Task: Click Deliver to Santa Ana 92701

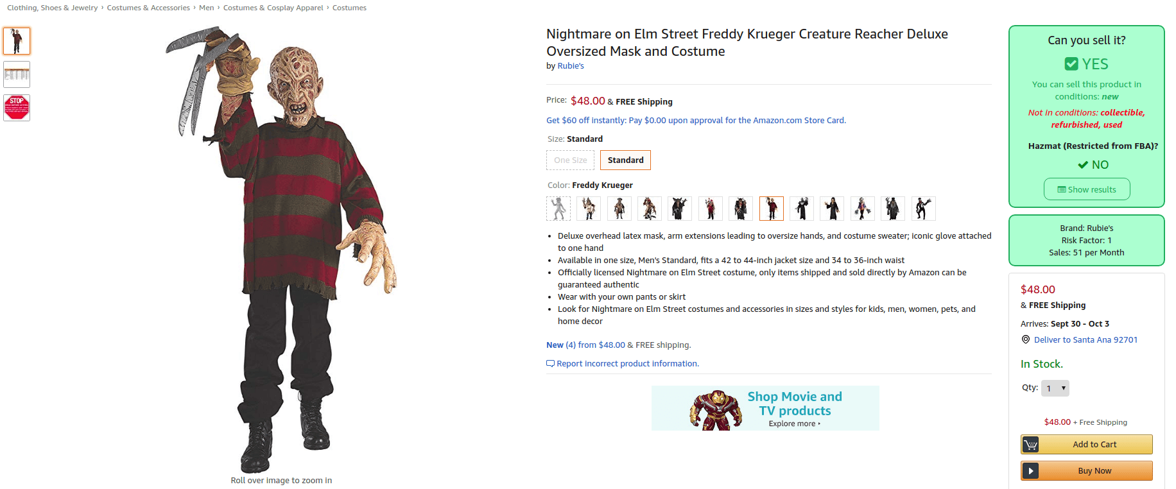Action: point(1085,339)
